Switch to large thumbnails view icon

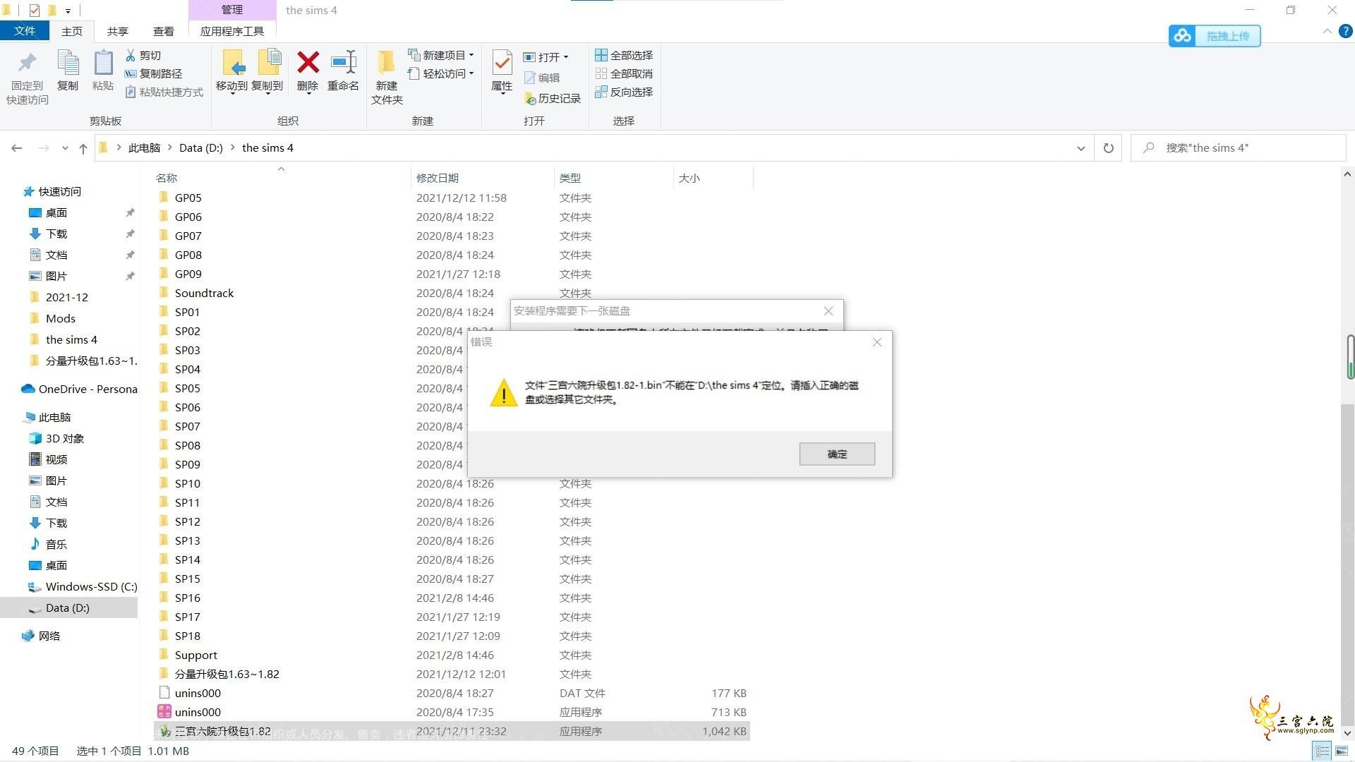tap(1341, 751)
